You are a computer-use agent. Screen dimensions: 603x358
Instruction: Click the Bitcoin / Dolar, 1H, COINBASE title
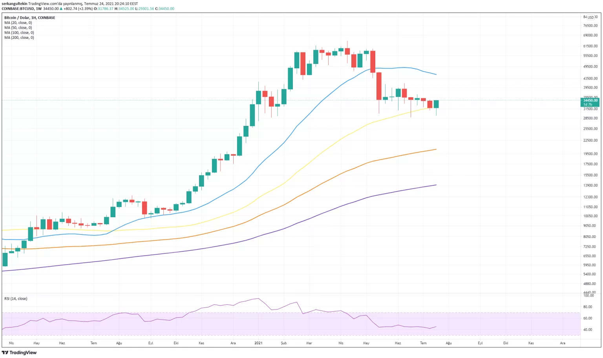click(30, 18)
